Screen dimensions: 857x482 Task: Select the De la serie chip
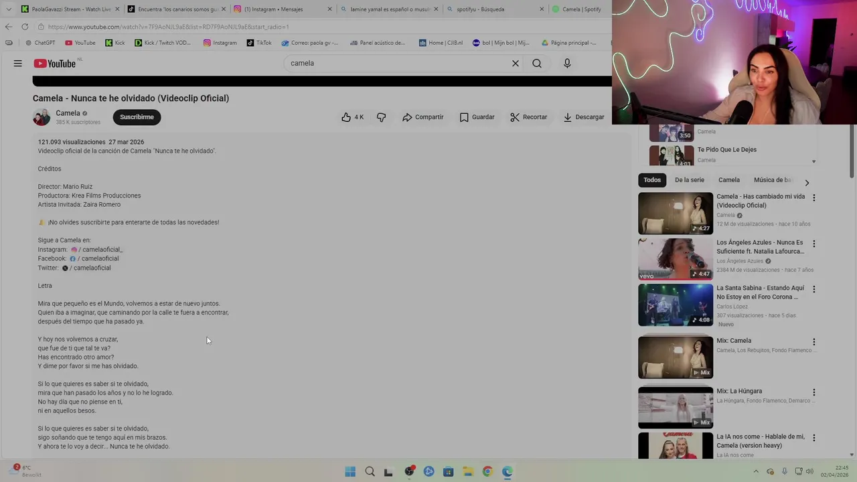pos(690,180)
